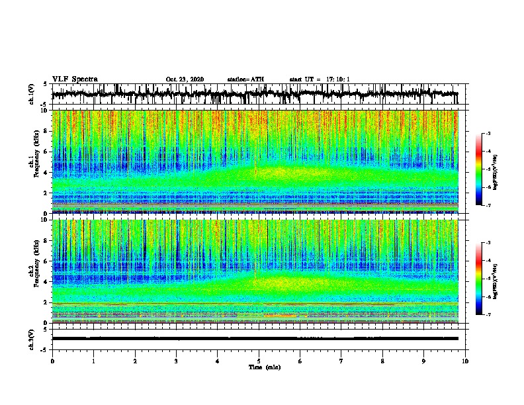The image size is (524, 405).
Task: Click the "station= ATH" header label
Action: click(x=245, y=79)
